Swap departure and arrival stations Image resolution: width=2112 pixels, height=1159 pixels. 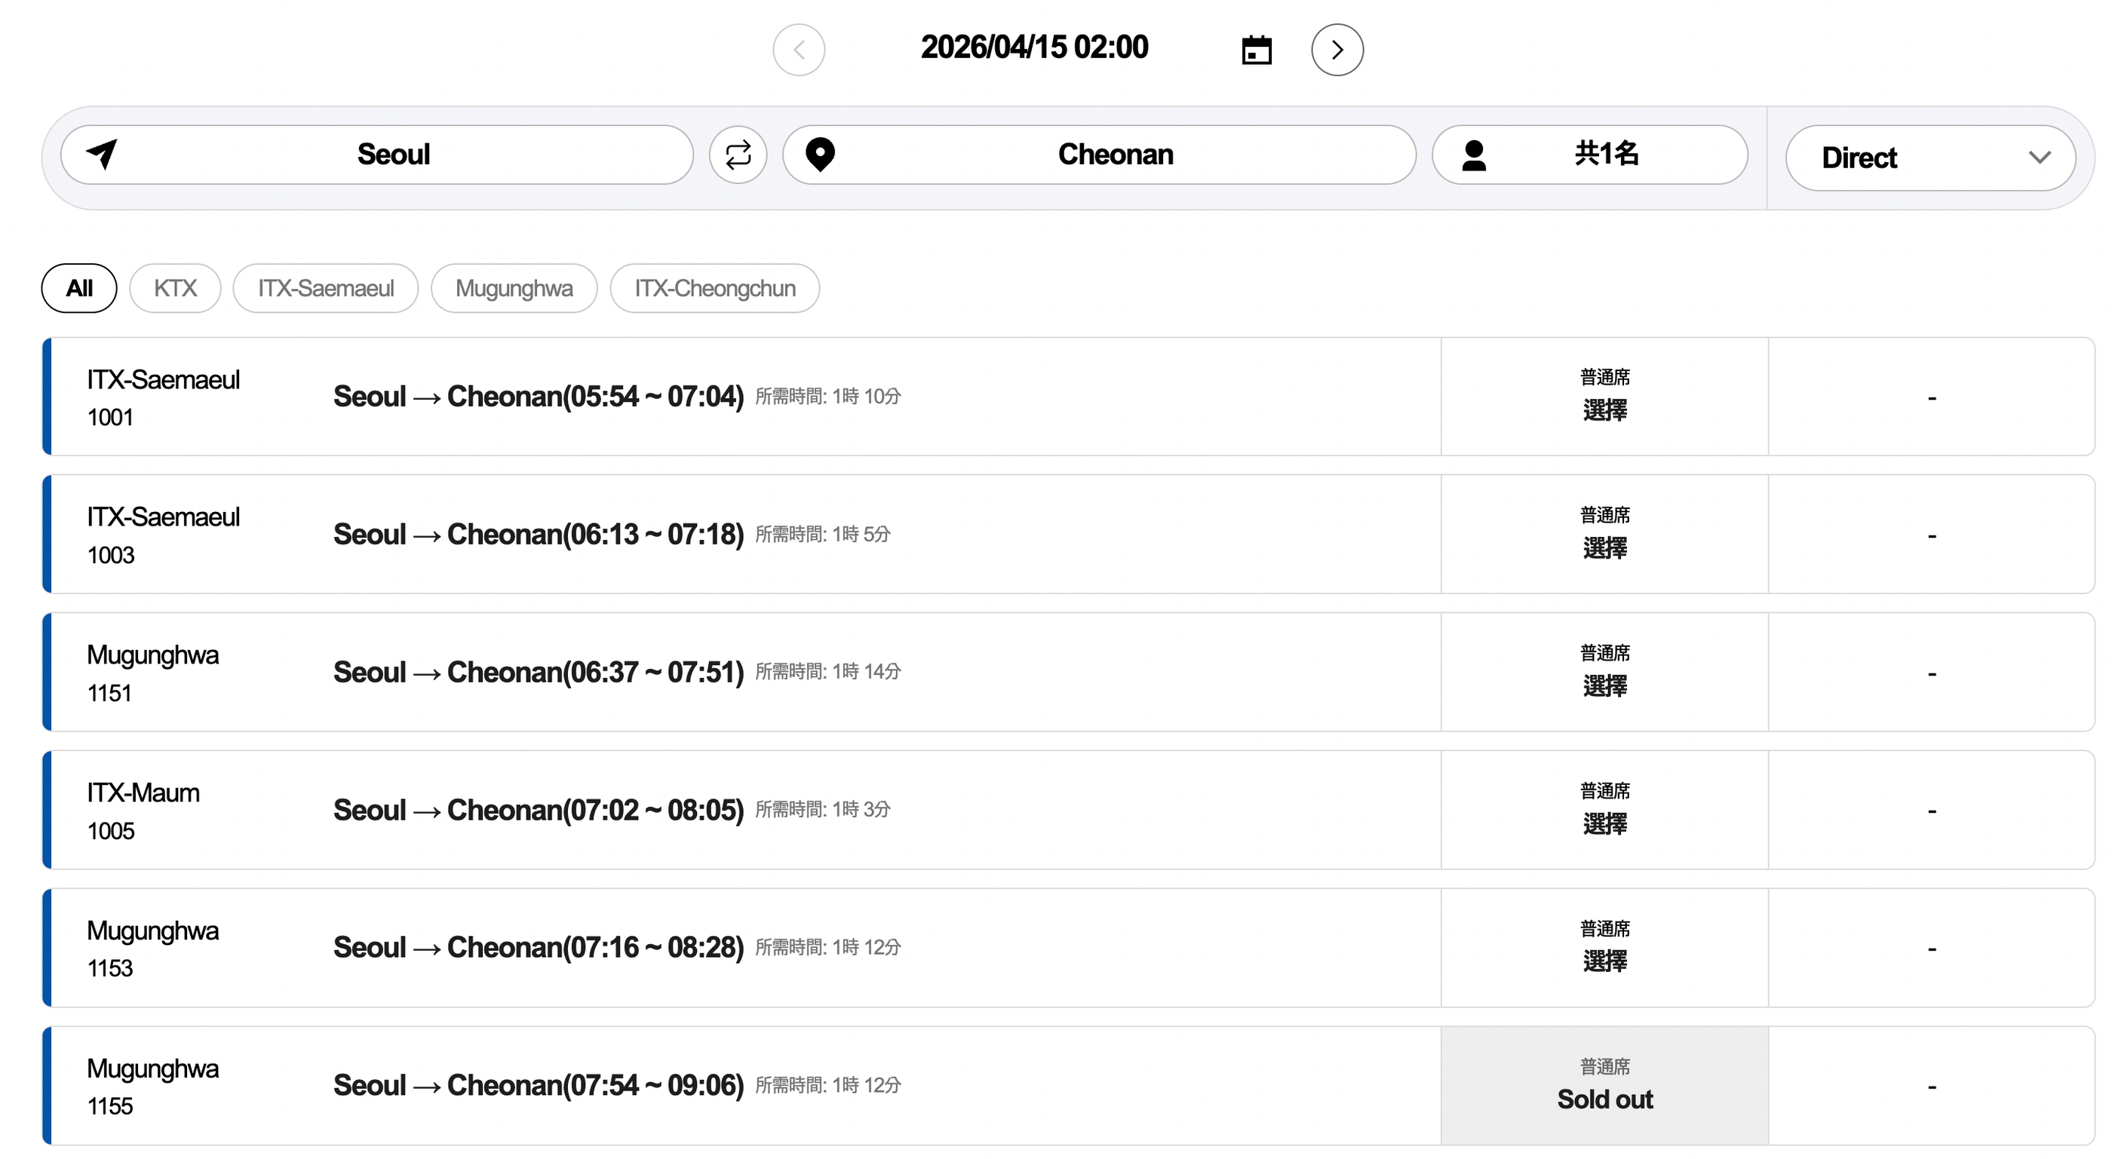click(x=738, y=155)
